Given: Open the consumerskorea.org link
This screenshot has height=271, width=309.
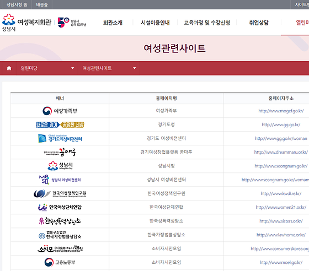Looking at the screenshot, I should click(x=280, y=248).
